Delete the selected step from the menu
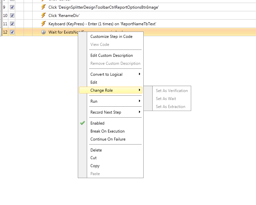This screenshot has height=205, width=256. click(96, 150)
